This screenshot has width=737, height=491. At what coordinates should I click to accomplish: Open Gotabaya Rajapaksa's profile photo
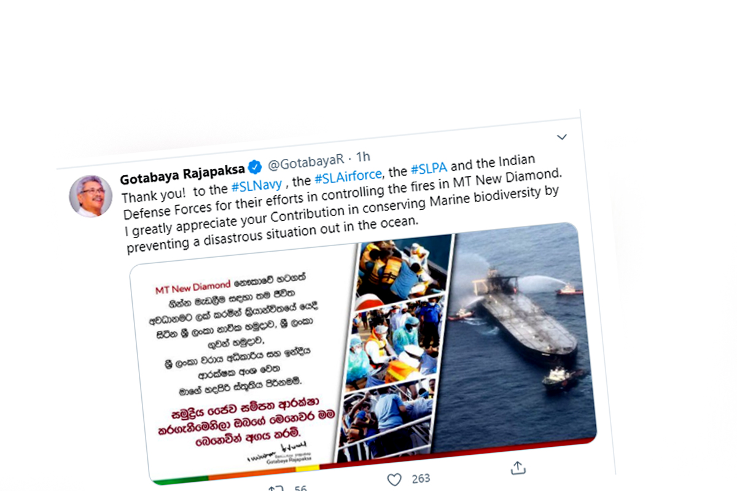(x=90, y=196)
